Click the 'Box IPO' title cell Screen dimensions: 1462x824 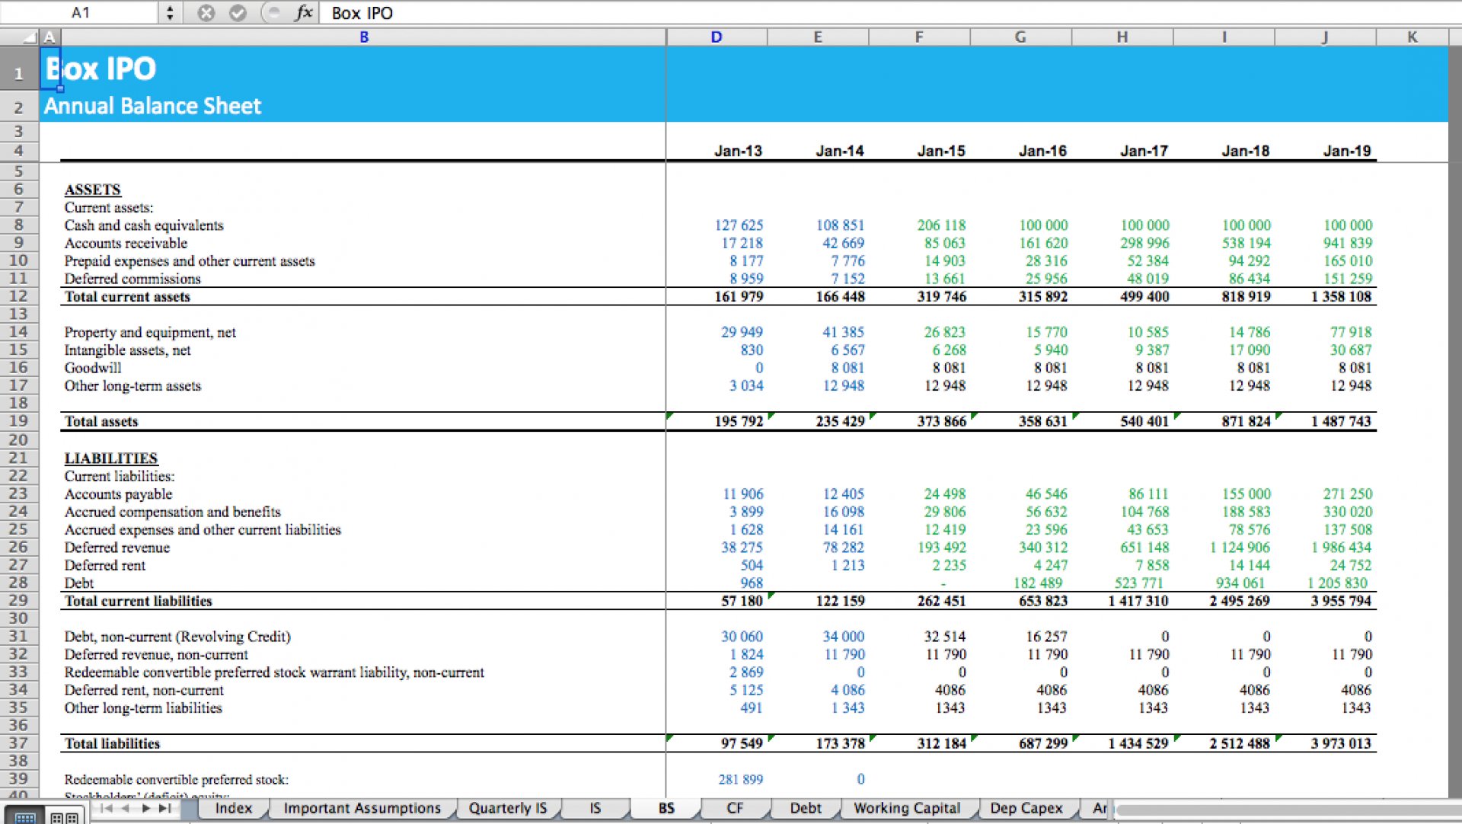click(x=101, y=69)
